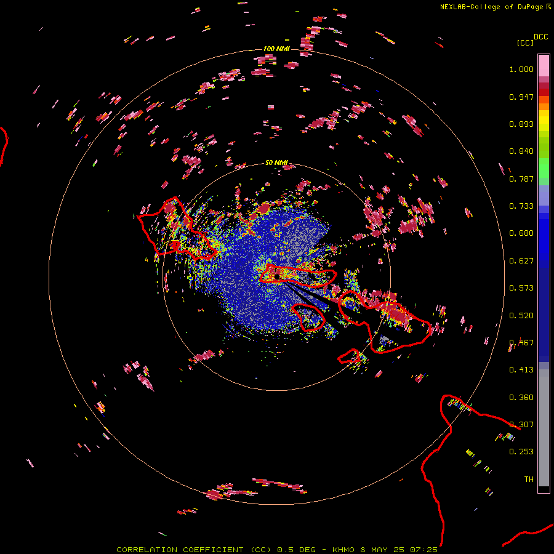This screenshot has height=554, width=554.
Task: Select the 0.360 legend value
Action: click(x=521, y=398)
